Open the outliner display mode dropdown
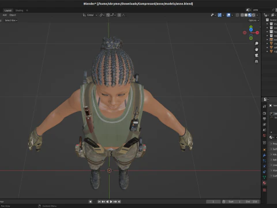 [x=274, y=15]
